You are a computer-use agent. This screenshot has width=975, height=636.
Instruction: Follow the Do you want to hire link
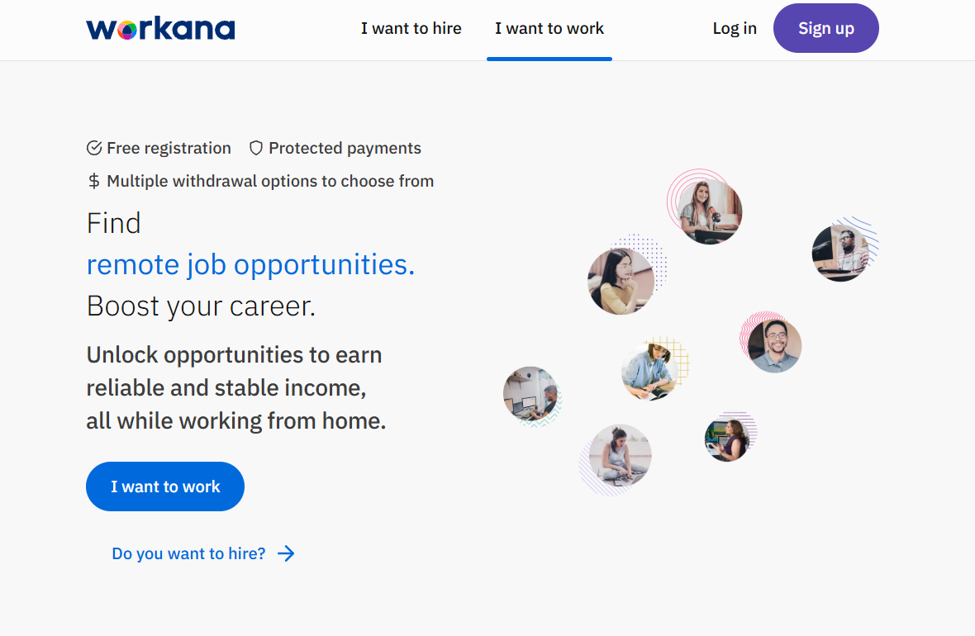[189, 553]
